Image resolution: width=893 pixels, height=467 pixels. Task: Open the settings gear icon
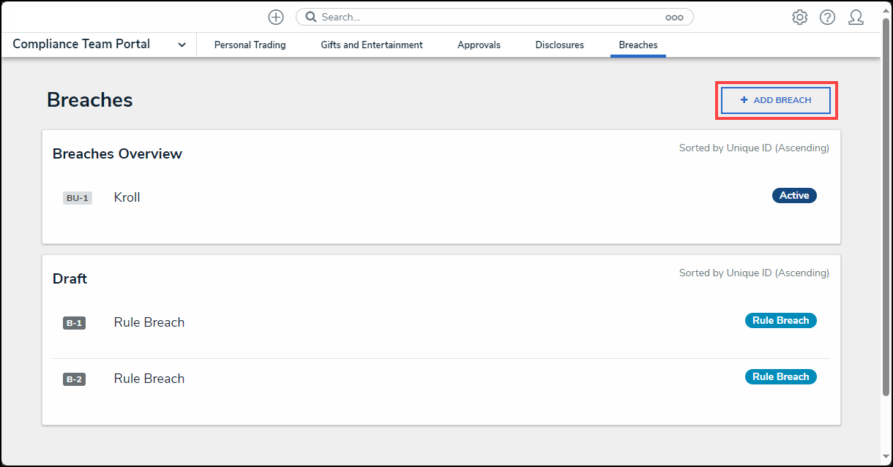799,18
